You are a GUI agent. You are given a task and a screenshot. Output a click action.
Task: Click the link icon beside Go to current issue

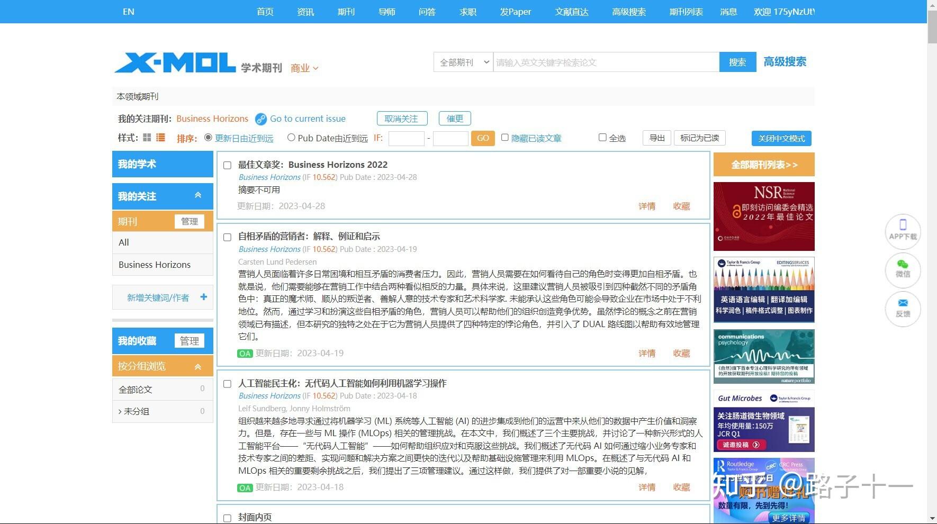pos(260,118)
